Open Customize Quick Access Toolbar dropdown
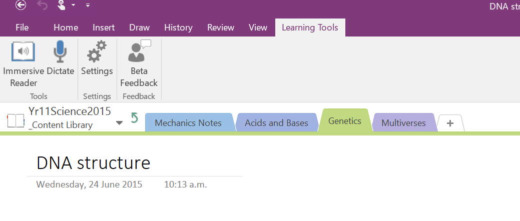Screen dimensions: 520x221 (x=88, y=5)
